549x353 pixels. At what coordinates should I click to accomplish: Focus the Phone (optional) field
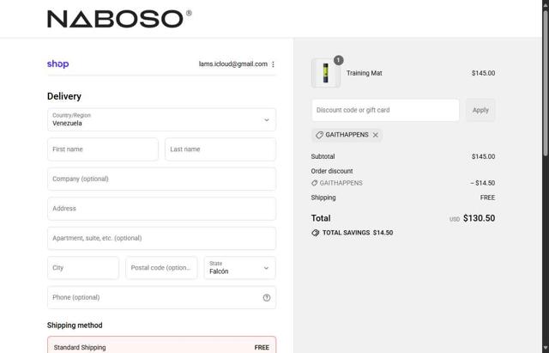(161, 297)
